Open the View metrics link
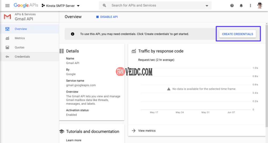 click(x=147, y=130)
